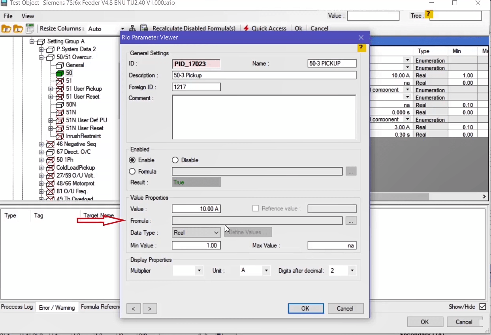
Task: Expand the 46 Negative Seq tree node
Action: click(x=41, y=144)
